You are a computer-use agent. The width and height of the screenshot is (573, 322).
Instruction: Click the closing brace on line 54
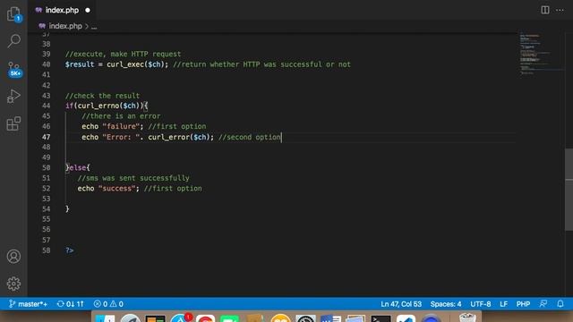click(67, 208)
